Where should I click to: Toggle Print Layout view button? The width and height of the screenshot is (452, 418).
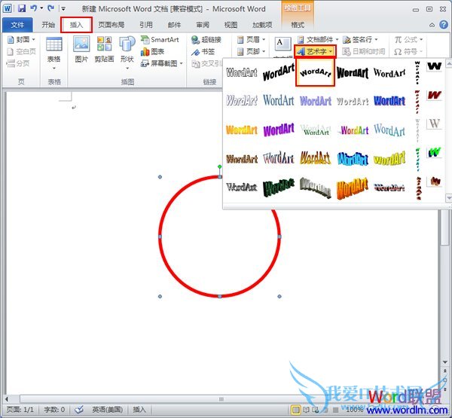[x=295, y=410]
